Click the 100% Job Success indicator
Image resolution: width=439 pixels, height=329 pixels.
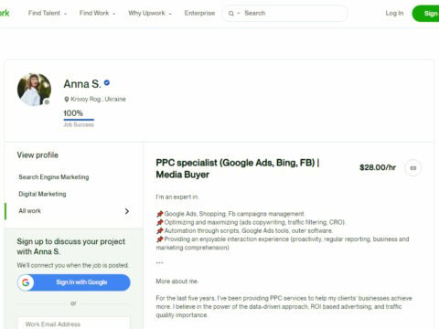79,118
